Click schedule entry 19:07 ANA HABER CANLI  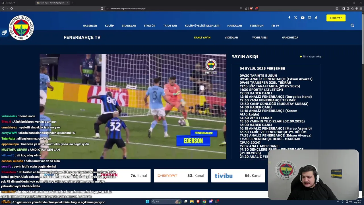tap(259, 146)
